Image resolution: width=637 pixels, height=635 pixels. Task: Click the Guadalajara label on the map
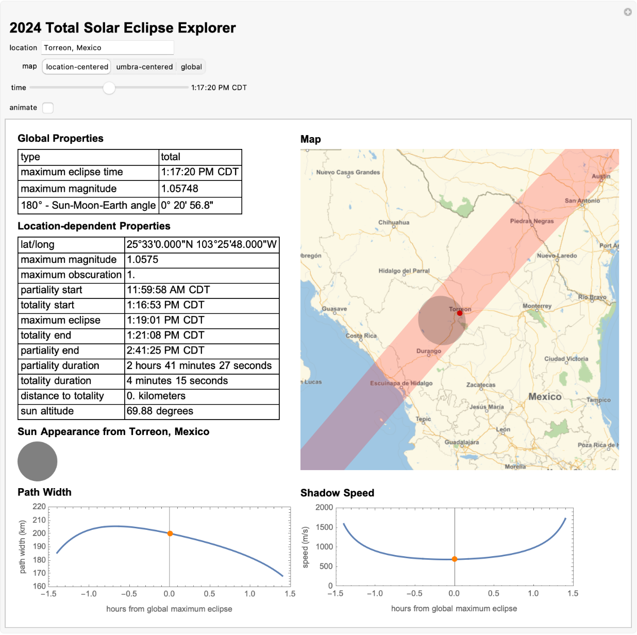[461, 442]
